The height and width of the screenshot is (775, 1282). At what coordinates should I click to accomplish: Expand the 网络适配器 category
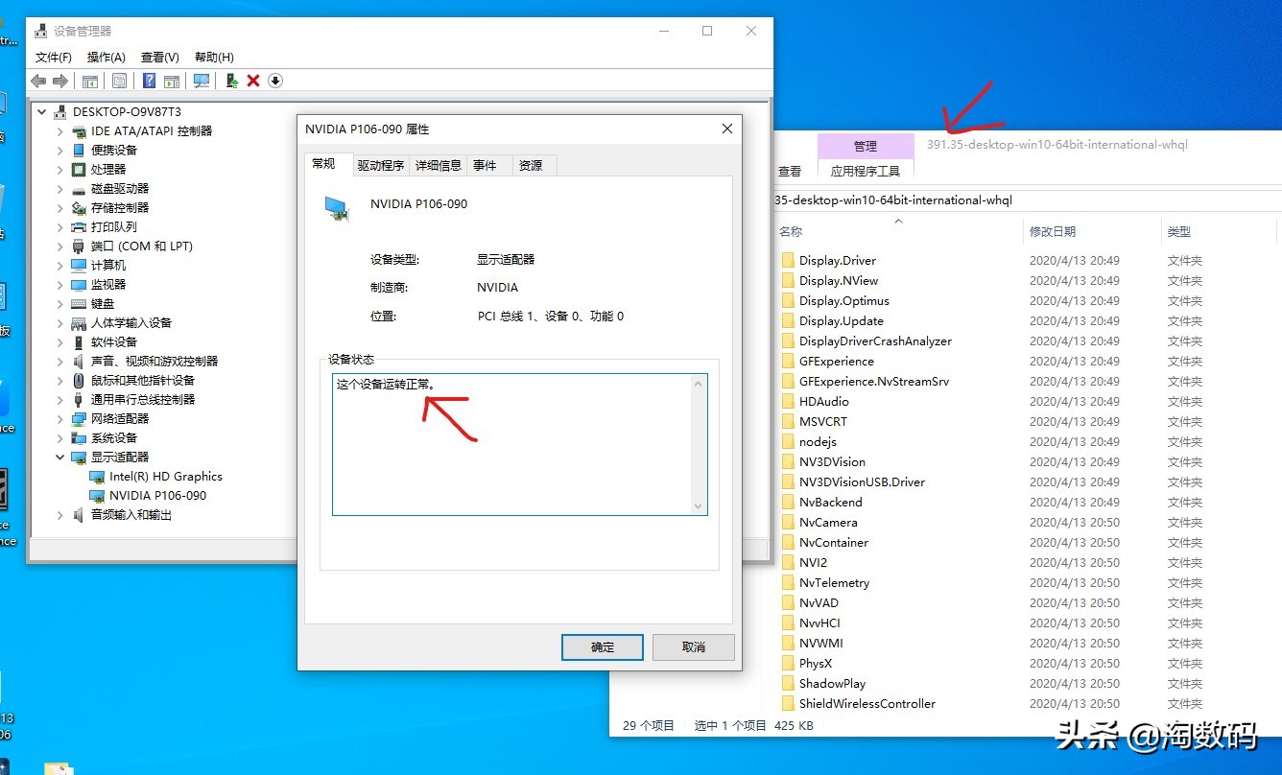click(x=60, y=418)
